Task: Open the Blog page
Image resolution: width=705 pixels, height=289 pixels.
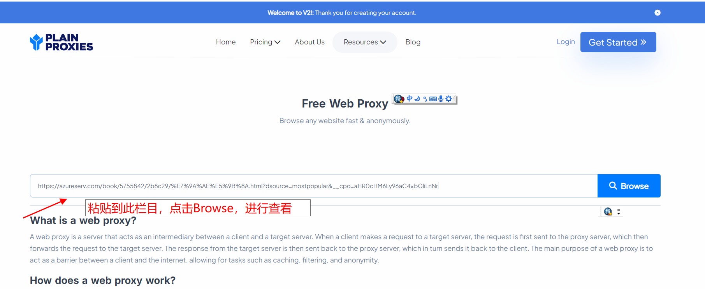Action: (x=413, y=42)
